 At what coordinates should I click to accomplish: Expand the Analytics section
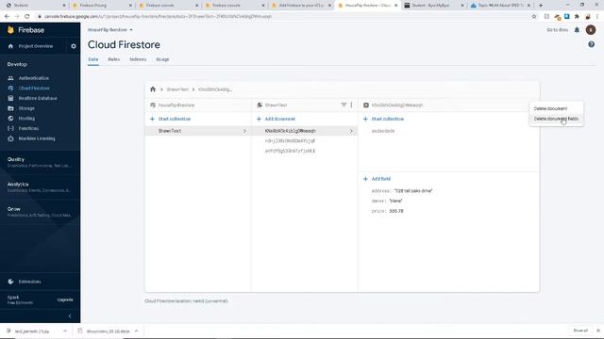point(40,187)
